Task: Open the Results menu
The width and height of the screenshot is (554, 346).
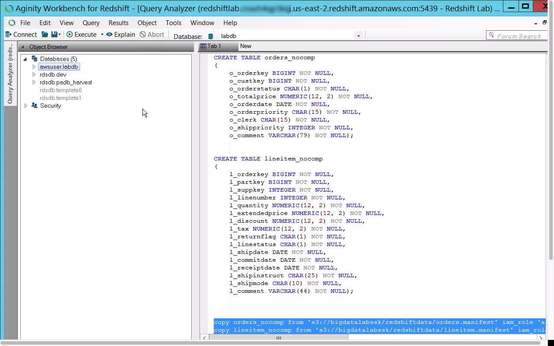Action: point(119,23)
